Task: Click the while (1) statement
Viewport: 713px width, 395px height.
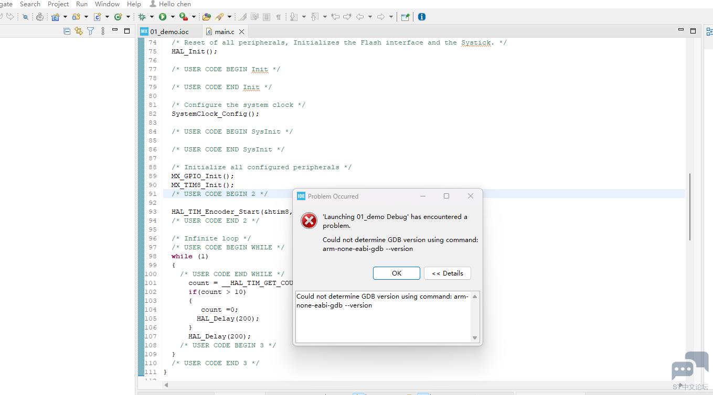Action: tap(190, 256)
